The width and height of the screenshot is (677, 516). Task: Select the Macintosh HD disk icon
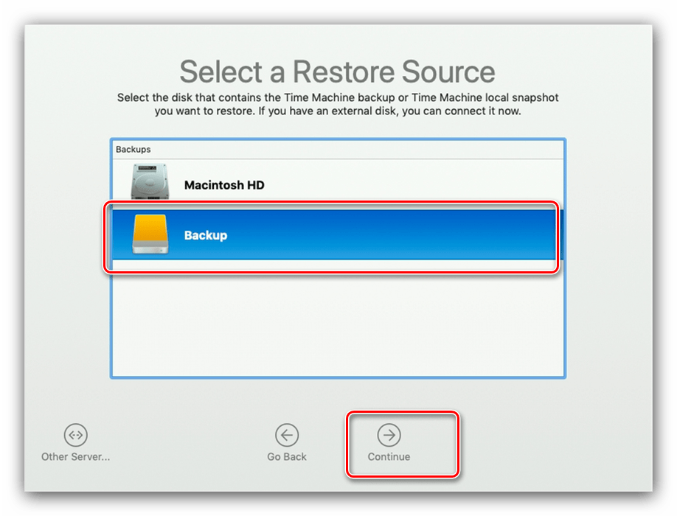(150, 181)
